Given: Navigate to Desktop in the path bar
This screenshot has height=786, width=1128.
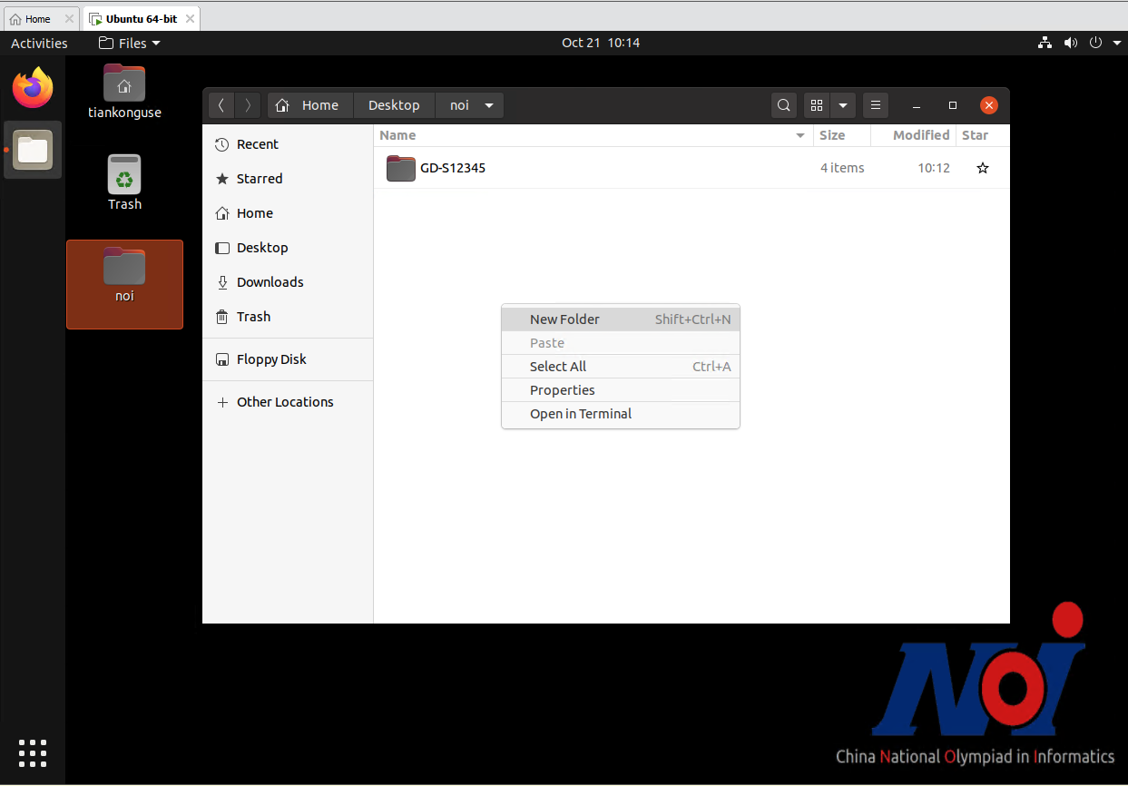Looking at the screenshot, I should 394,105.
